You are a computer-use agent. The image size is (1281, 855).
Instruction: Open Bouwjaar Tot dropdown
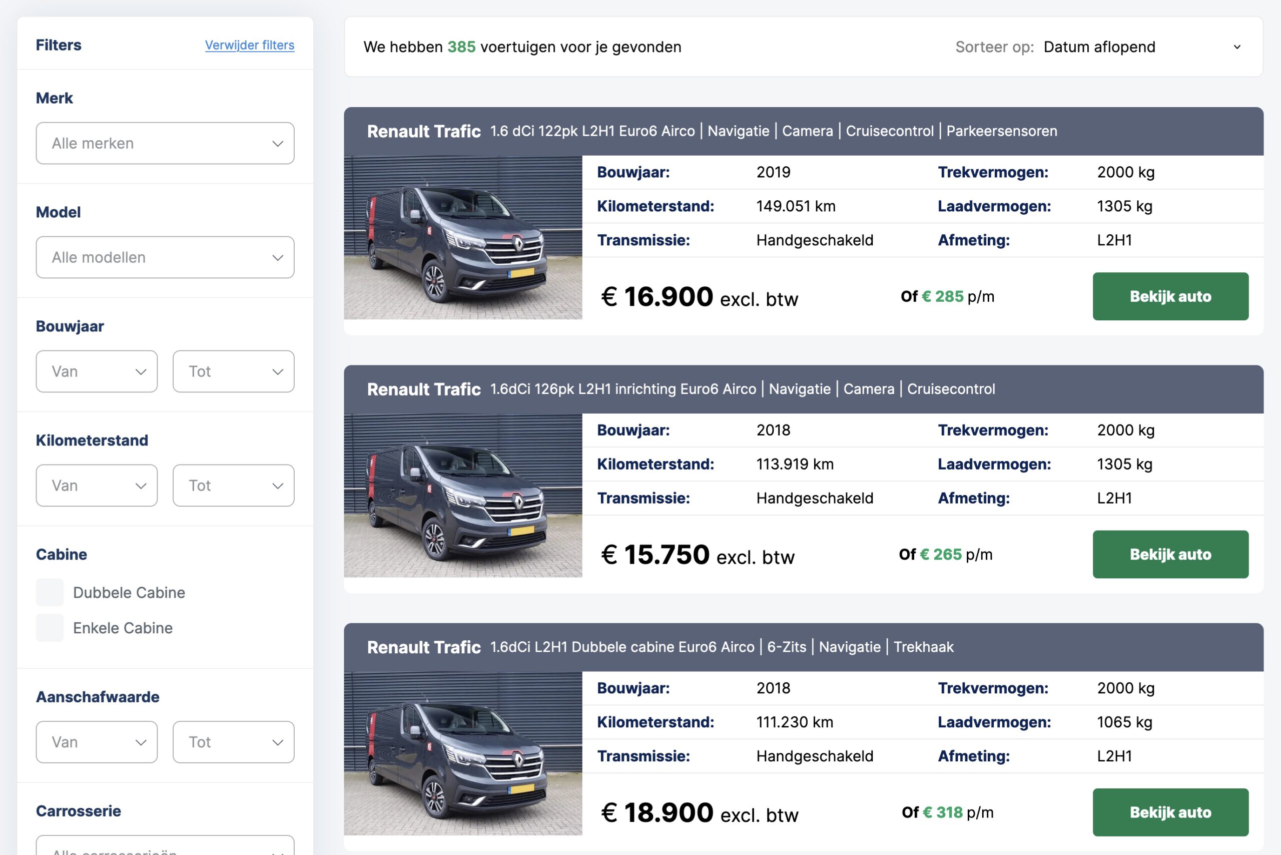[x=234, y=371]
